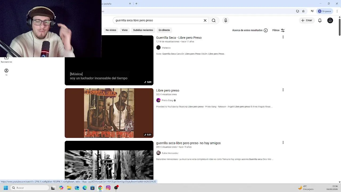341x192 pixels.
Task: Open the Filtros panel
Action: pyautogui.click(x=278, y=30)
